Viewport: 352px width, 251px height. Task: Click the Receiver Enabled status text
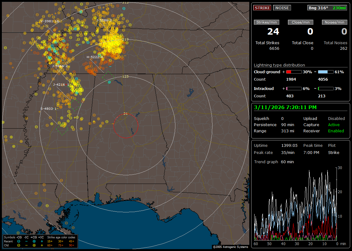click(336, 131)
